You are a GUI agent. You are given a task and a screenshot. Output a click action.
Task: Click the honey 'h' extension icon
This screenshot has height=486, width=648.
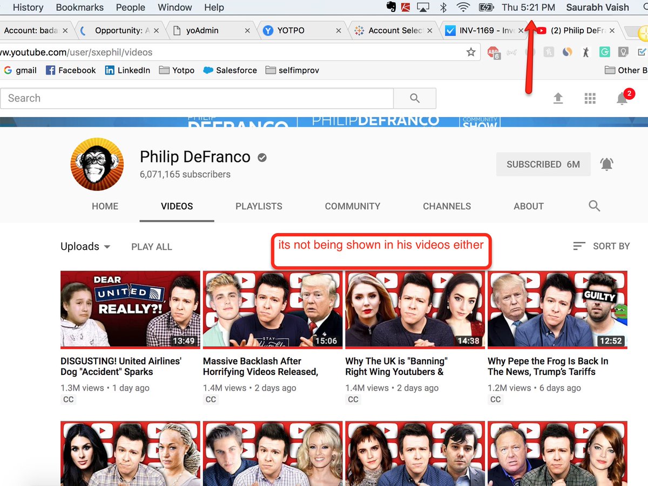tap(549, 52)
